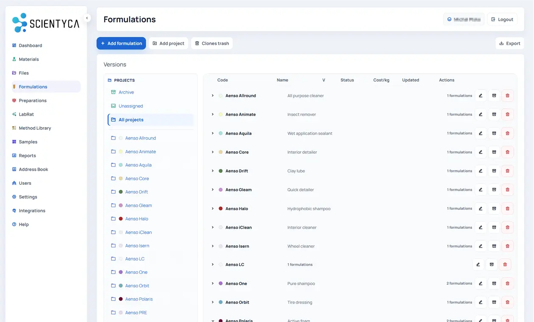Edit the Aenso LC project
The height and width of the screenshot is (322, 534).
click(x=478, y=264)
